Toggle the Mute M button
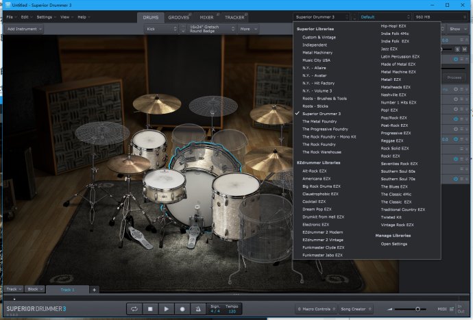This screenshot has width=473, height=320. 465,49
